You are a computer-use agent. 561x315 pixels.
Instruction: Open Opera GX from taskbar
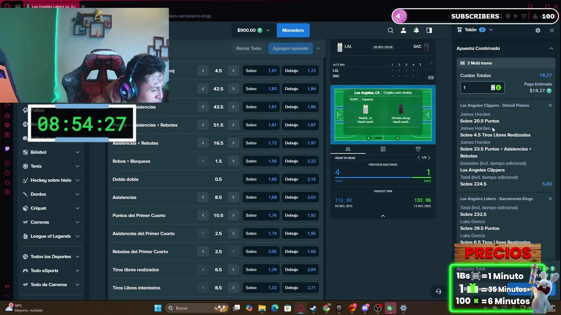pyautogui.click(x=301, y=308)
